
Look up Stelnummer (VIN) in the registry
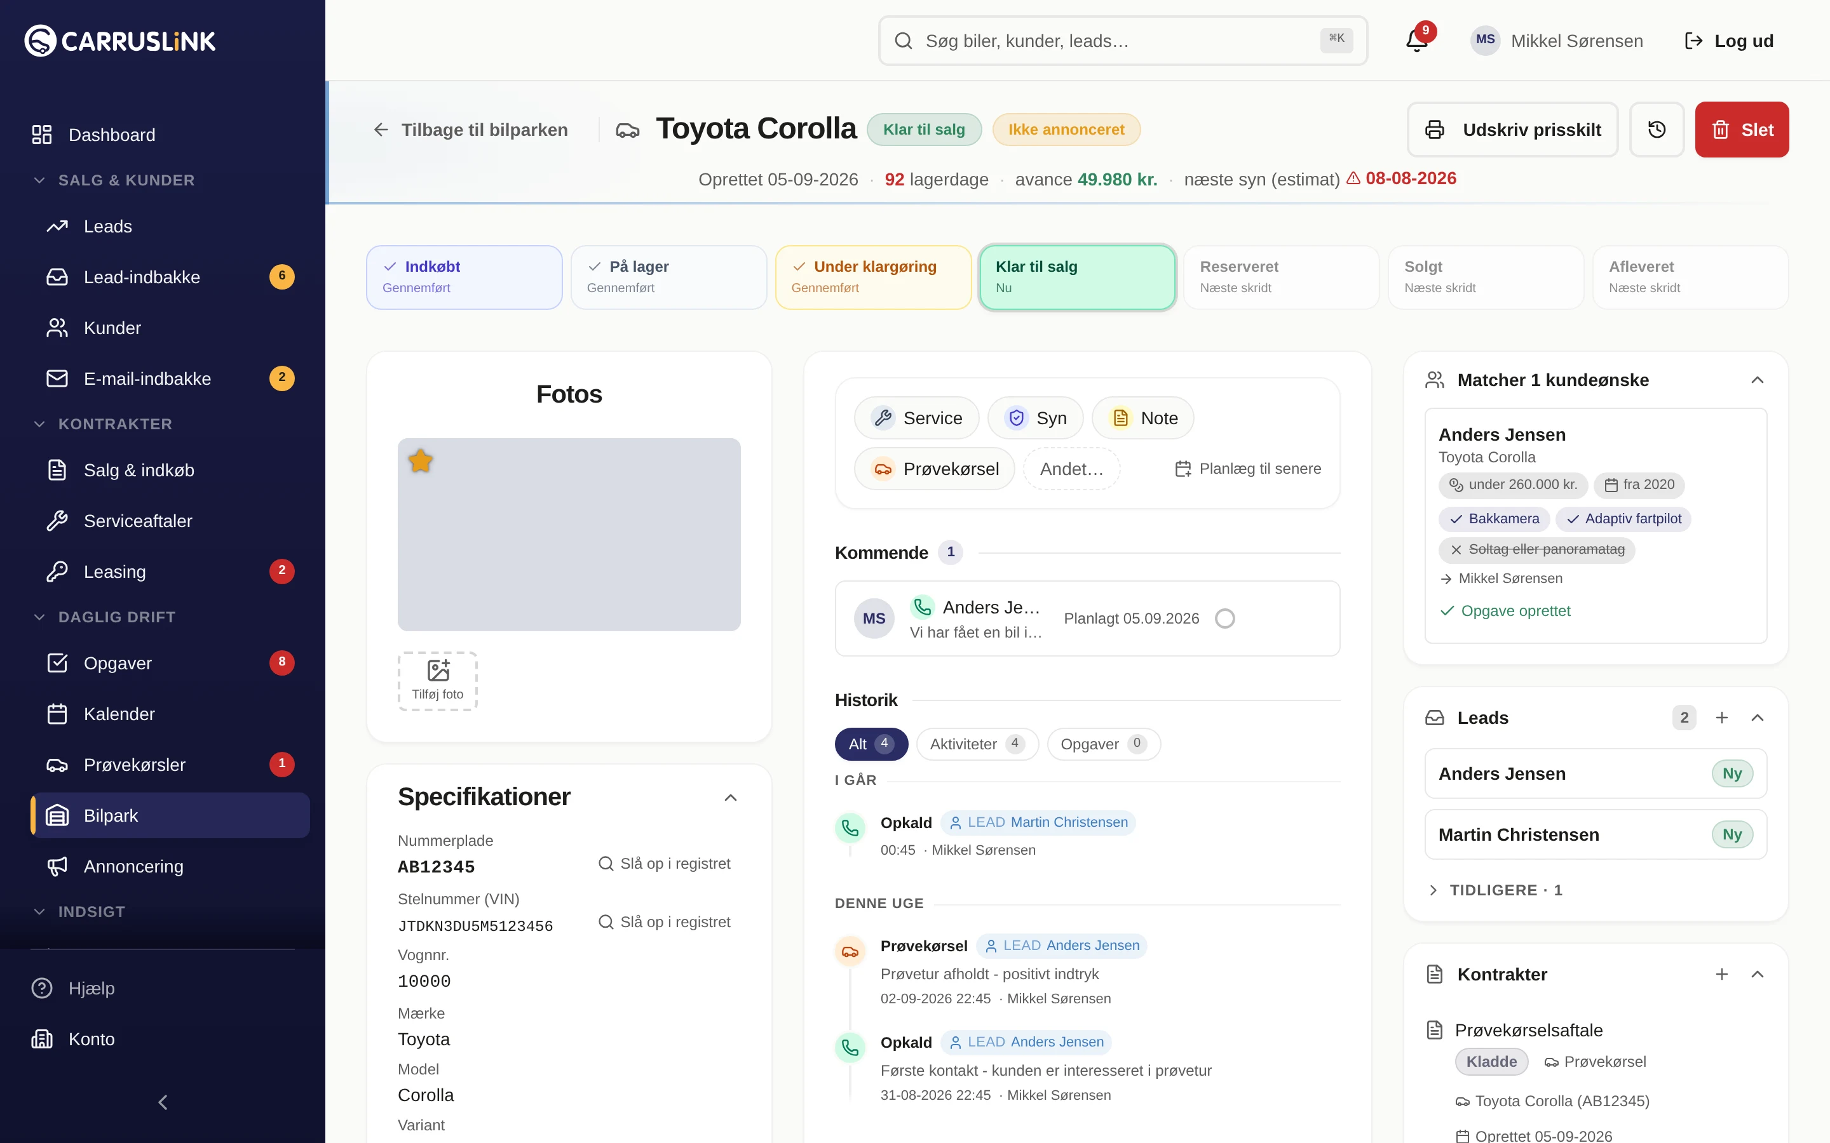point(664,921)
